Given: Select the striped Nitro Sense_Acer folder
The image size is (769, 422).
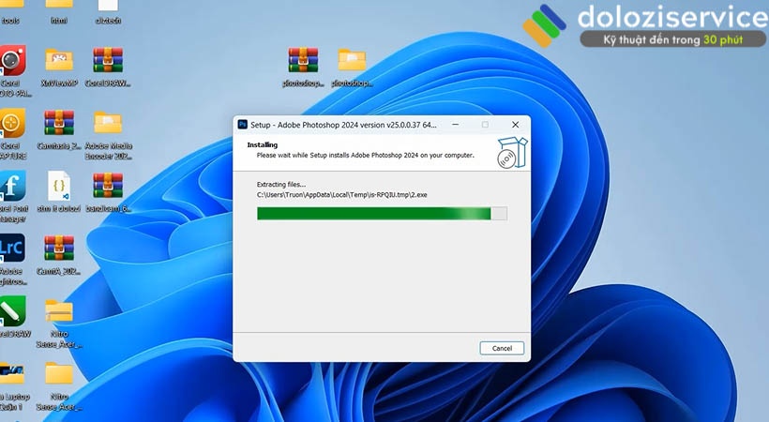Looking at the screenshot, I should click(59, 310).
